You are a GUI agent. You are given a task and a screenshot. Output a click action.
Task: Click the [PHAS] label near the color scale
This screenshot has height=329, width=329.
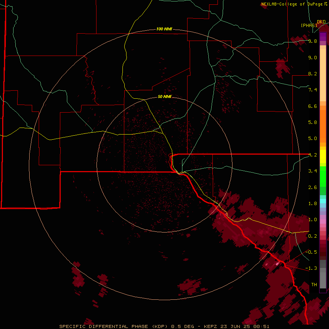[309, 25]
